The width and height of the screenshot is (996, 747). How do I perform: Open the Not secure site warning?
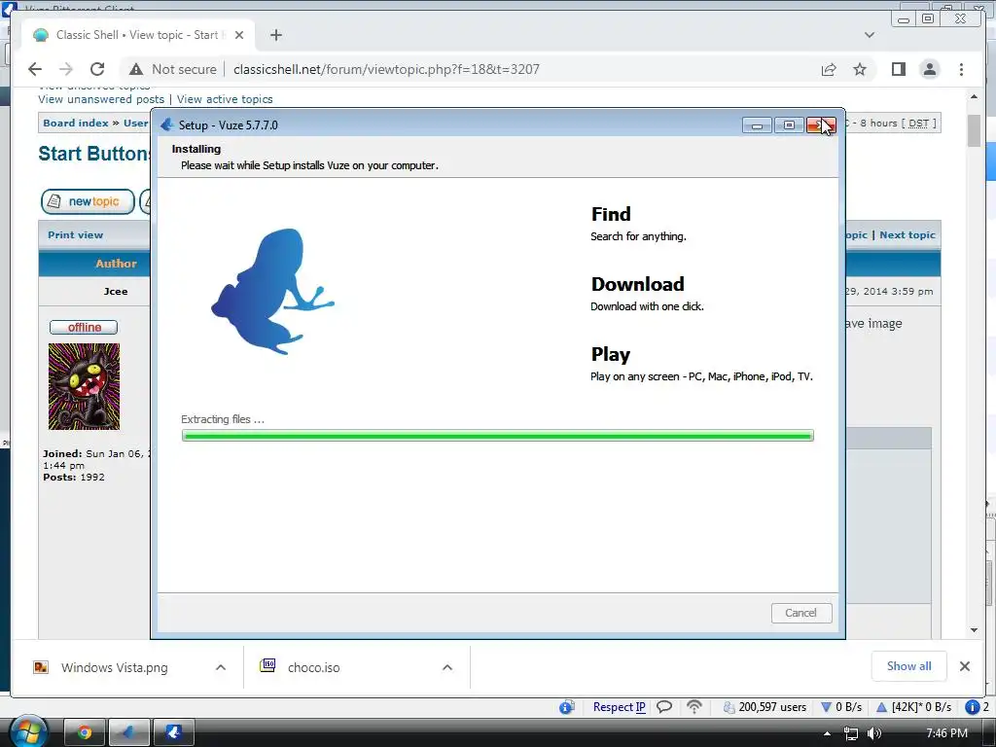tap(173, 69)
